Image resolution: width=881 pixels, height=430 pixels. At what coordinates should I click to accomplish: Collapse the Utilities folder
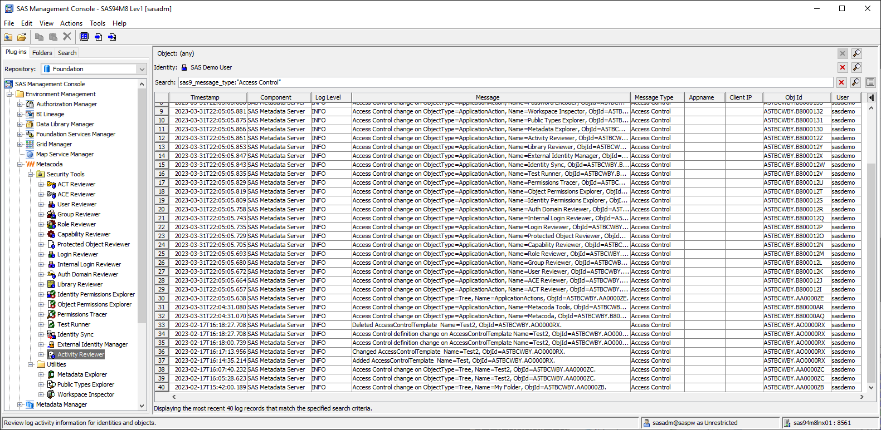pos(31,364)
